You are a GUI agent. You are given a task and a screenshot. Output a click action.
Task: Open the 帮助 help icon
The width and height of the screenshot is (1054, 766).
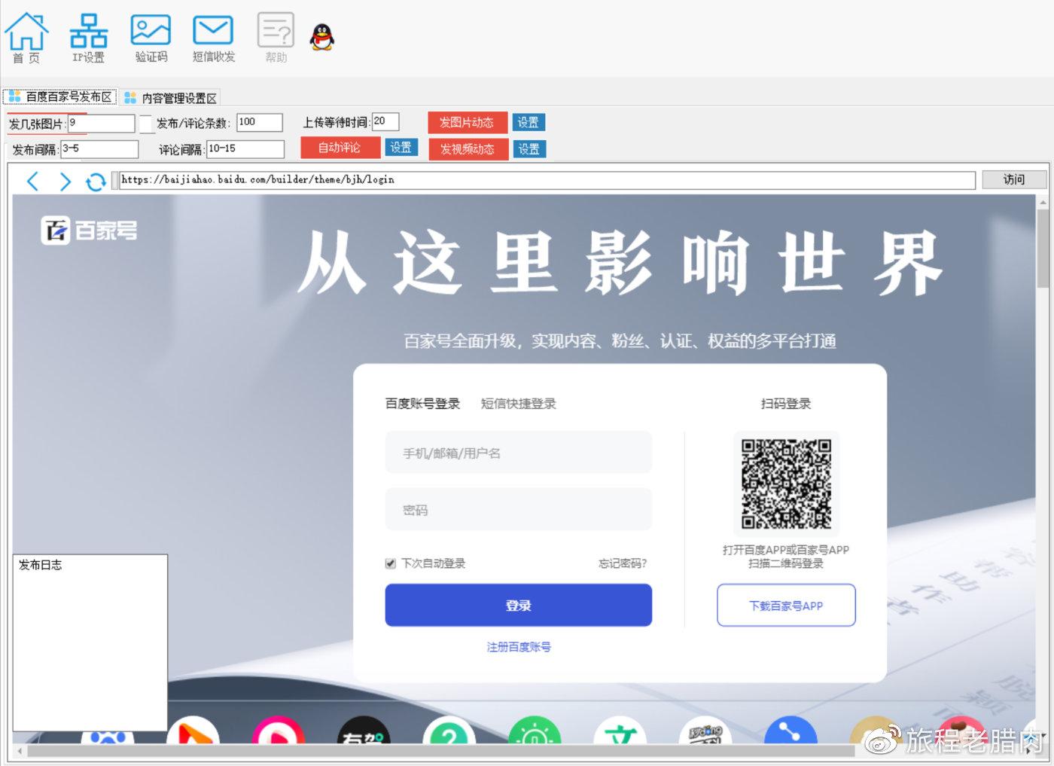276,37
